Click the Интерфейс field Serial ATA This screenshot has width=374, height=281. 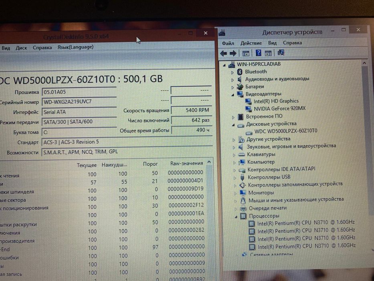tap(79, 112)
